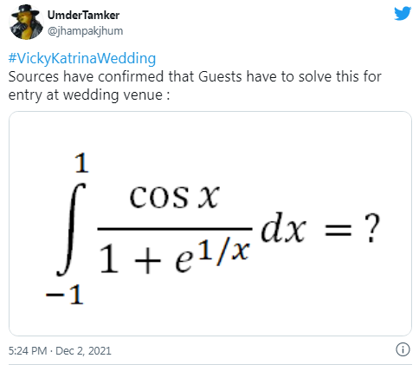Open the #VickyKatrinaWedding hashtag

[x=82, y=58]
